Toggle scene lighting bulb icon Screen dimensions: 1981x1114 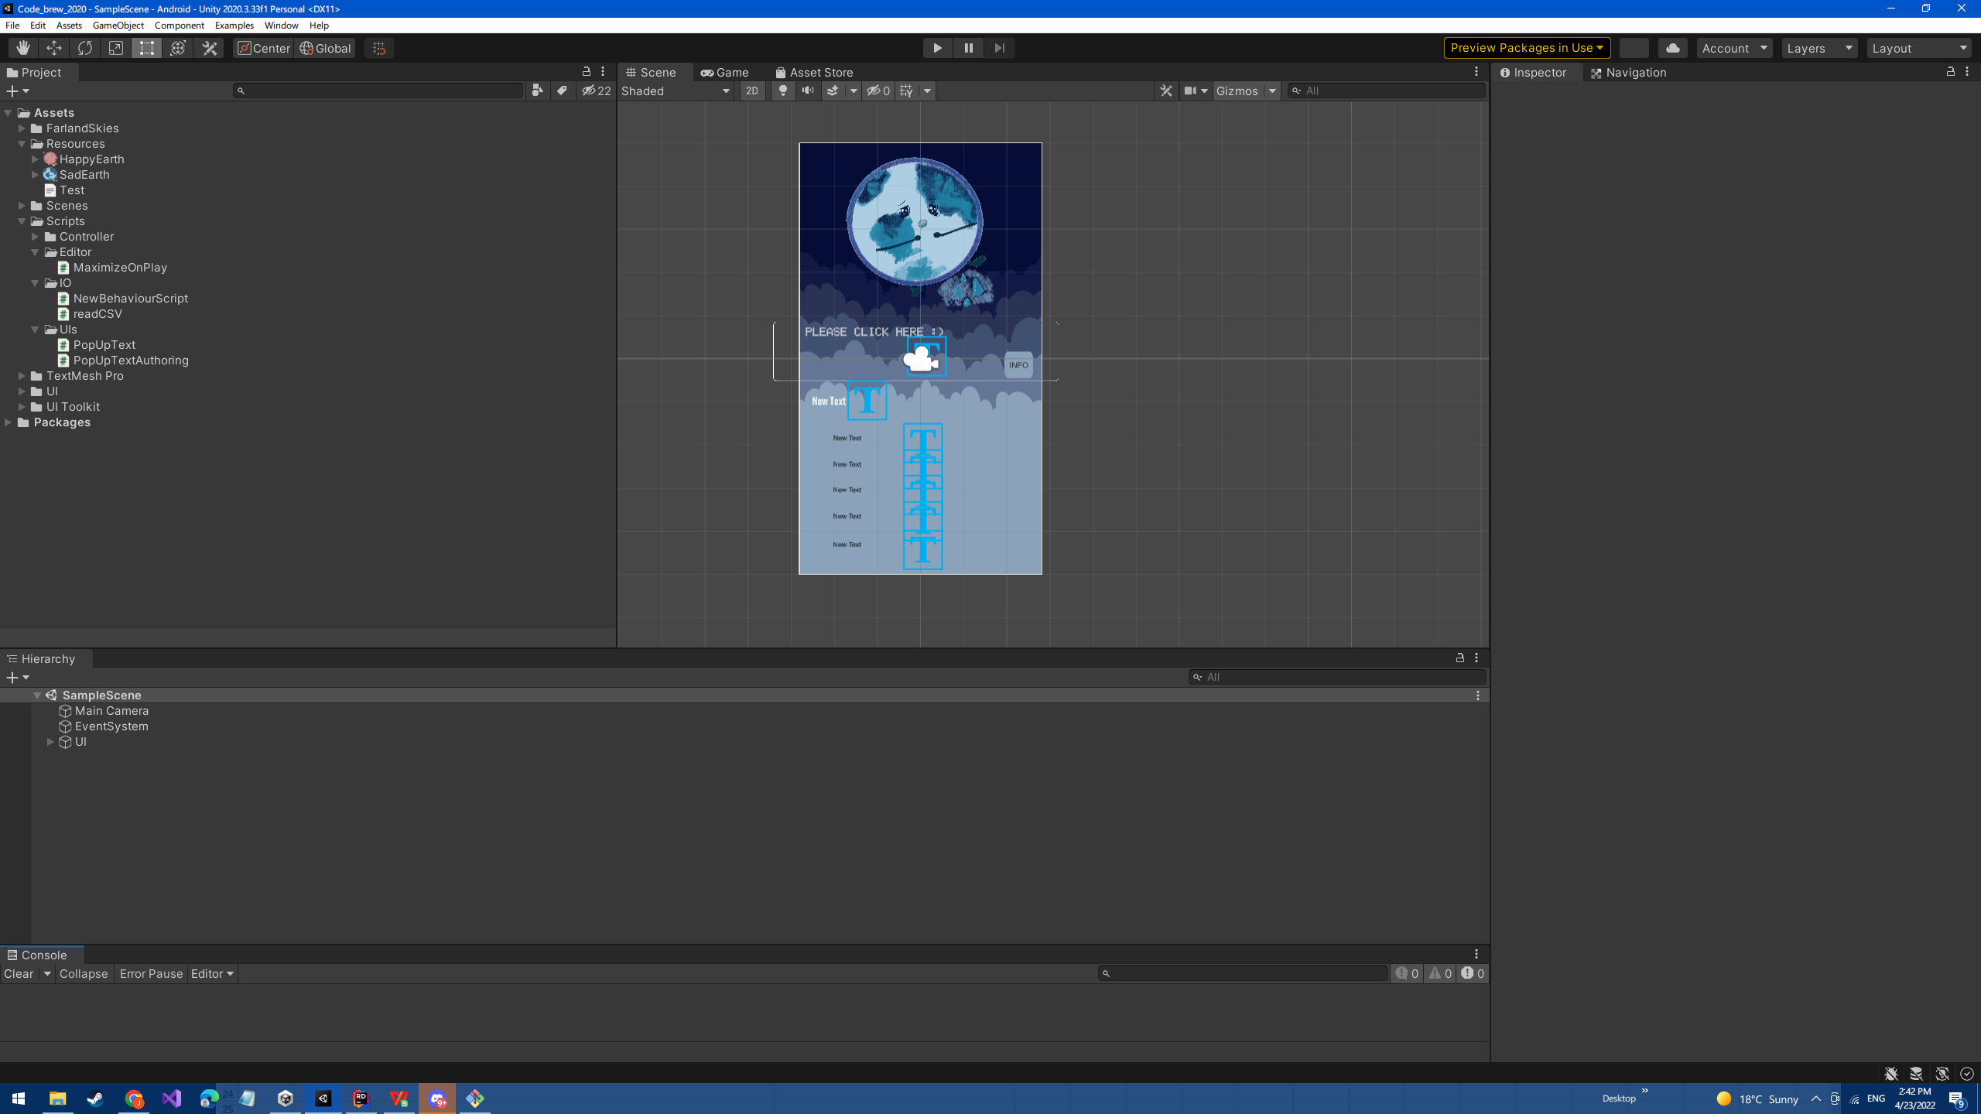tap(783, 91)
